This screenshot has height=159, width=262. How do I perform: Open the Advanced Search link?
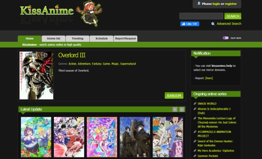[229, 23]
